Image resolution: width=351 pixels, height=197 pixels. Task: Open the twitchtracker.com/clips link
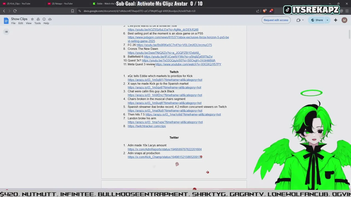point(147,126)
